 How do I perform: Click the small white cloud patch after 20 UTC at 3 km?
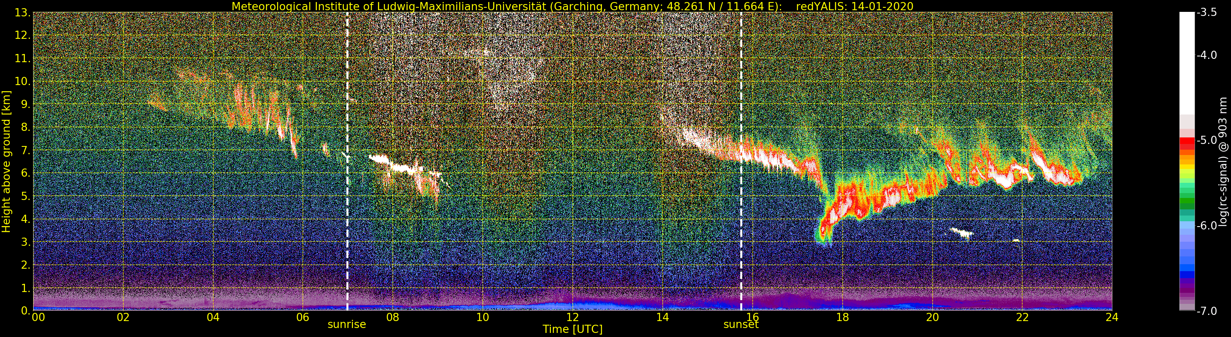coord(962,233)
